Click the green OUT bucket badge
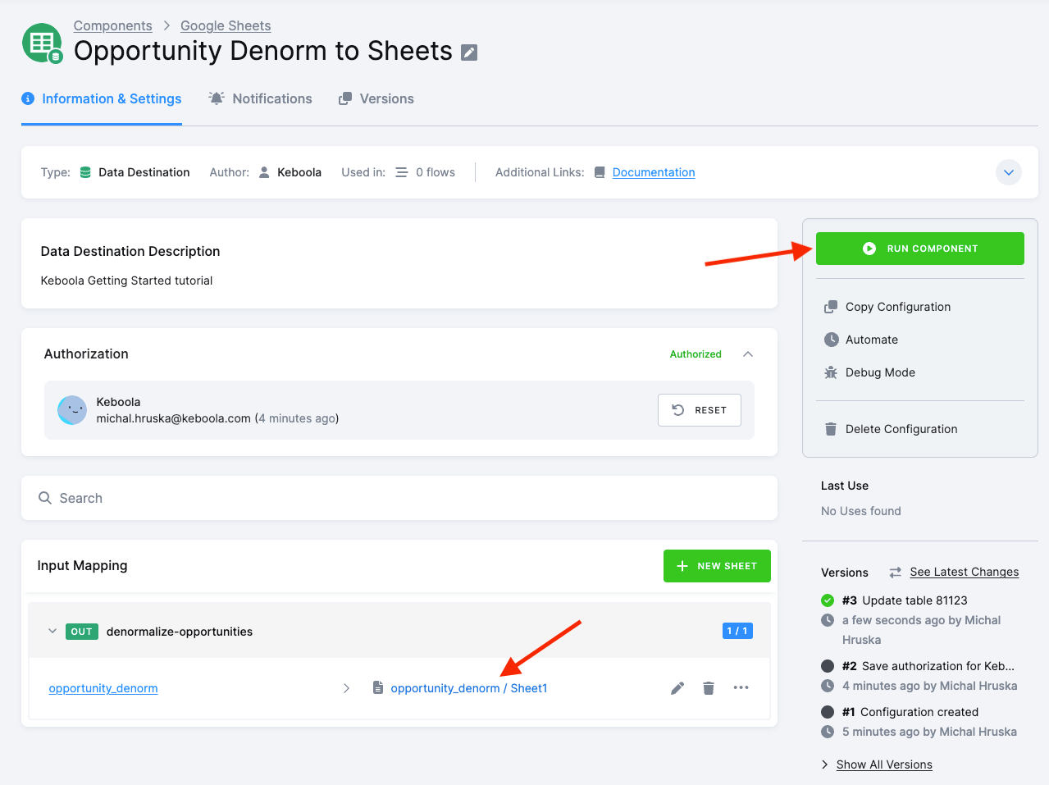 point(82,632)
